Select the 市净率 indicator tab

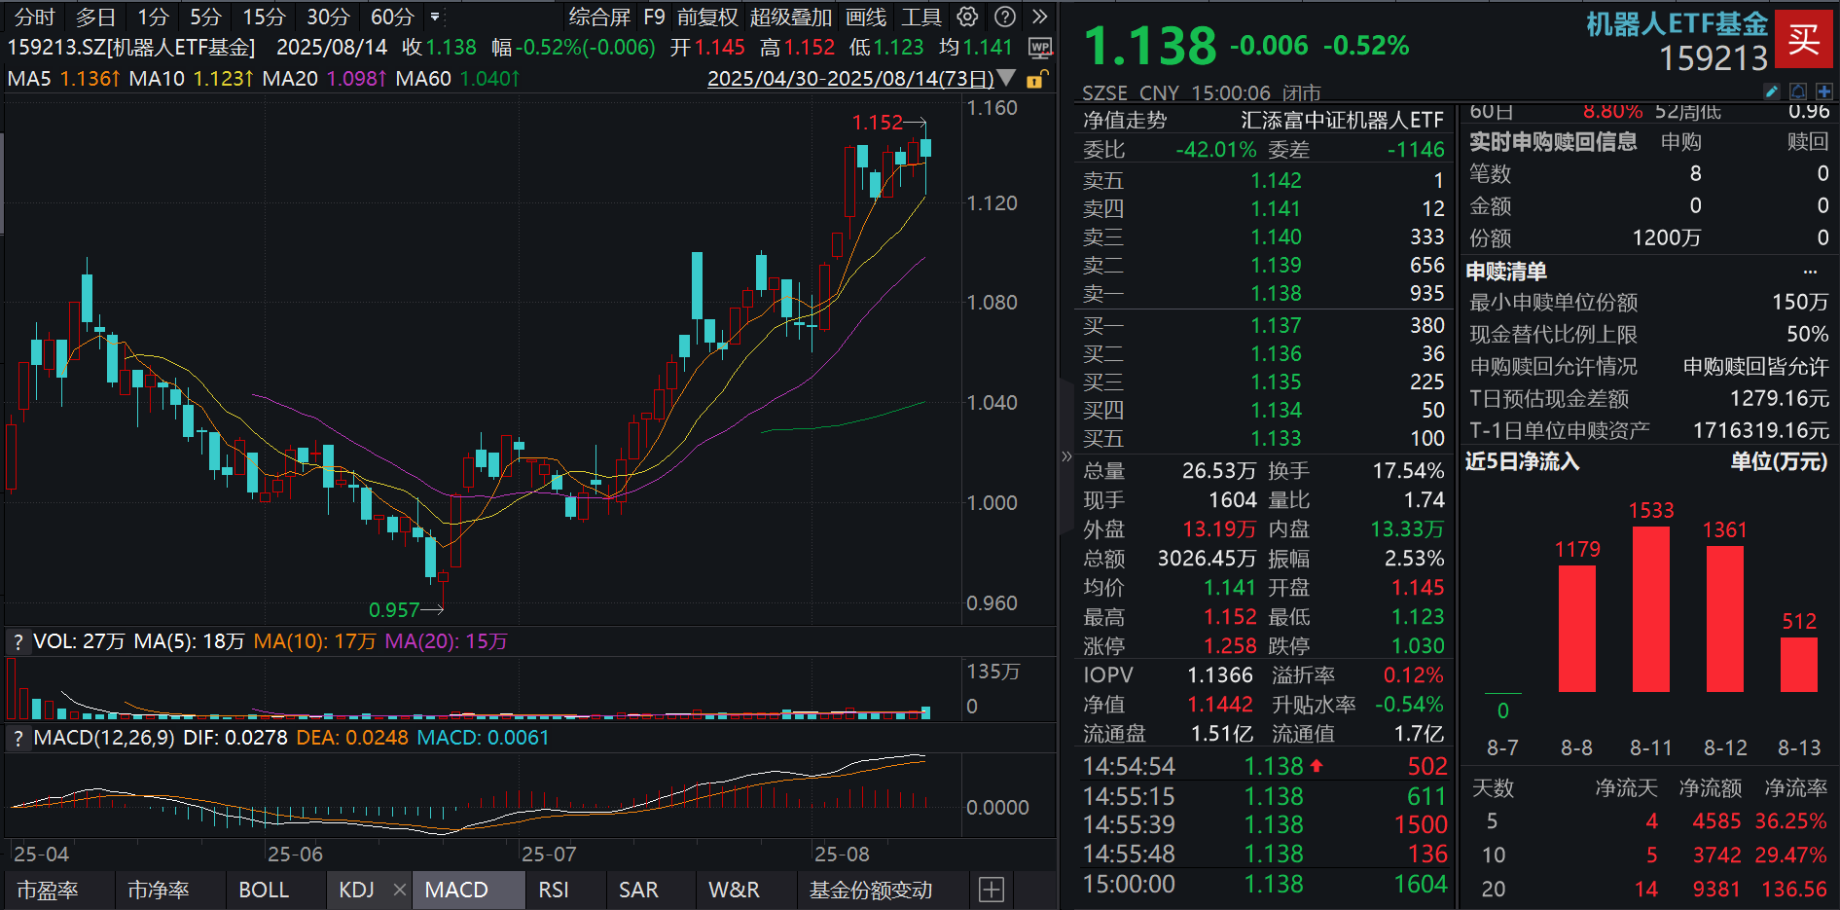[159, 890]
